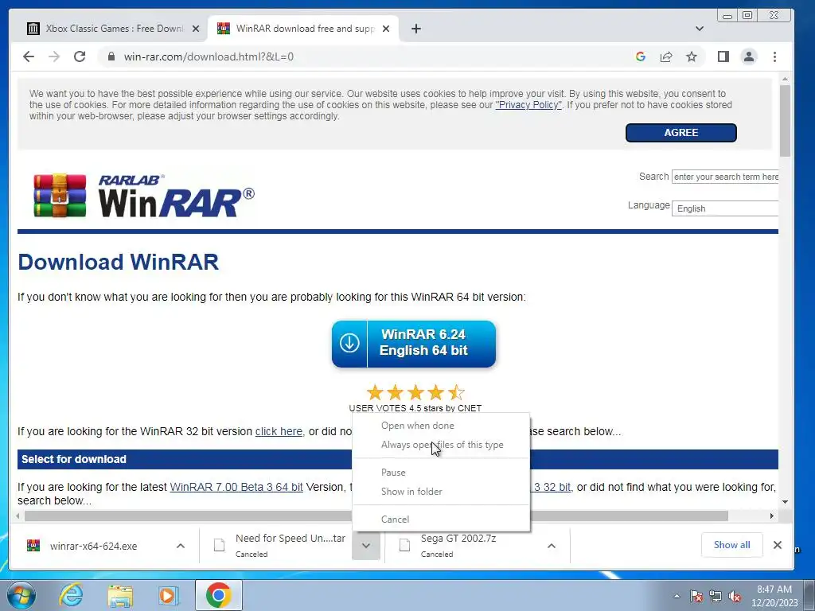
Task: Select Cancel in the download menu
Action: 441,519
